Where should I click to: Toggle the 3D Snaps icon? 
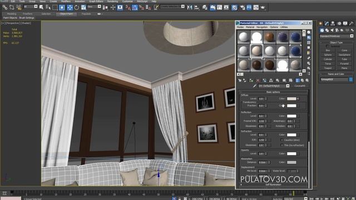(x=128, y=7)
